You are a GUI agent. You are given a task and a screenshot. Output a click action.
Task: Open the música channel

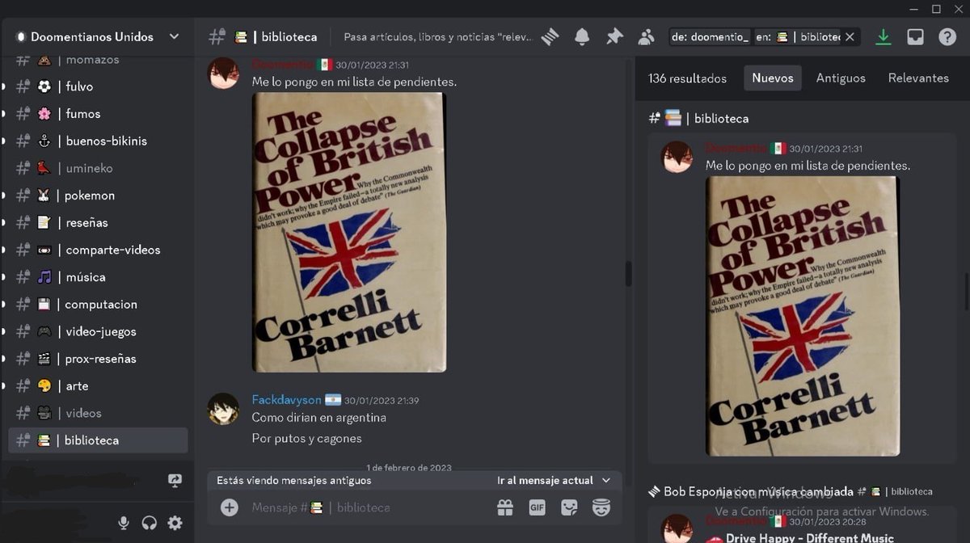(98, 277)
